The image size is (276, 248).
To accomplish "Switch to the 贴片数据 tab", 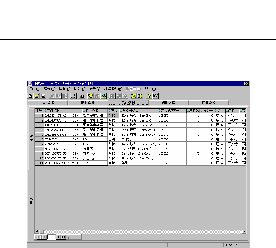I will (x=88, y=103).
